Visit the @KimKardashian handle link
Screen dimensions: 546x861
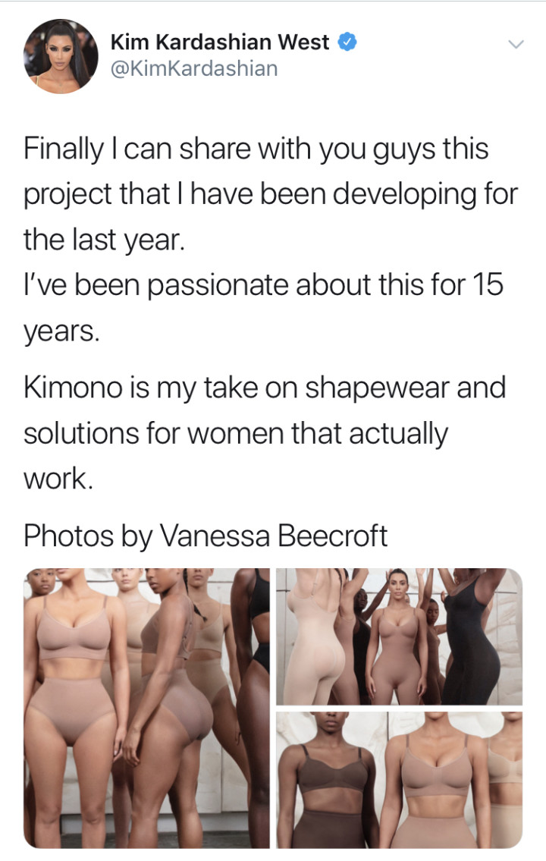point(194,69)
